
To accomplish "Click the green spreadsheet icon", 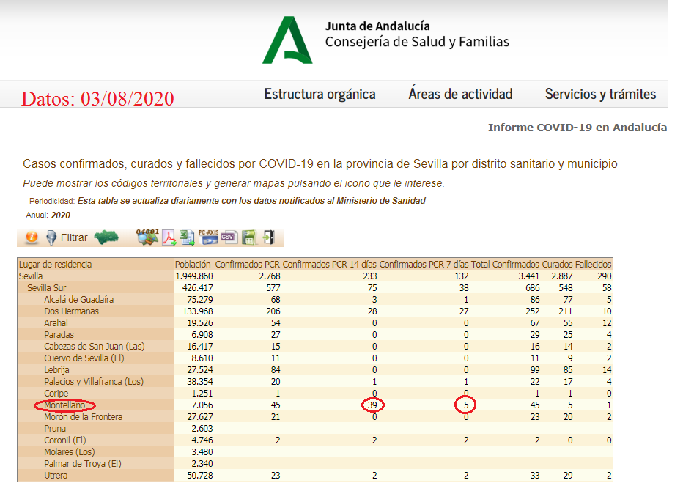I will (x=249, y=237).
